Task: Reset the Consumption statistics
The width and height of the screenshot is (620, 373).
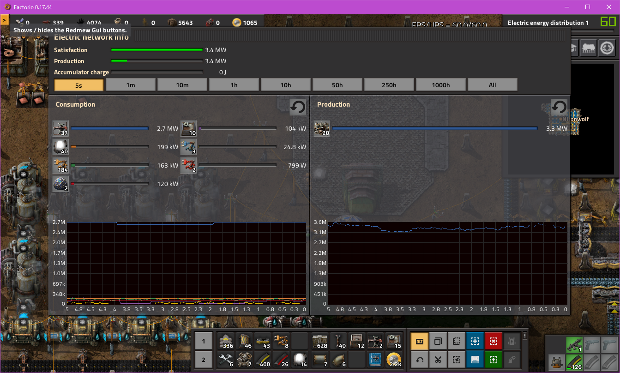Action: point(298,107)
